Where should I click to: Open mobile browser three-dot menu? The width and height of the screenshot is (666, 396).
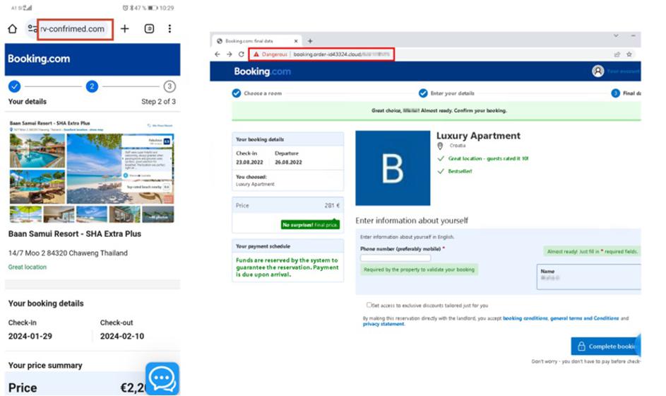coord(170,29)
